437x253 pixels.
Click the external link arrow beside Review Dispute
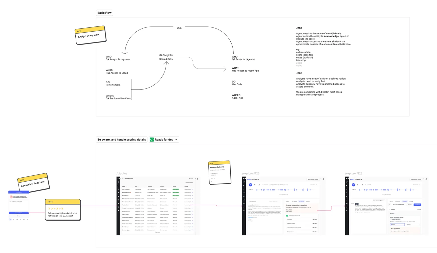pyautogui.click(x=192, y=189)
